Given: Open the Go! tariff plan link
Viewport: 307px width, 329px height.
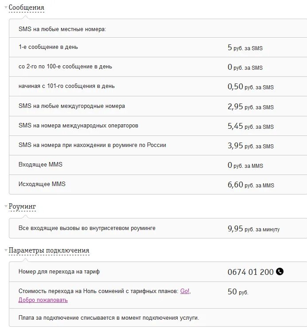Looking at the screenshot, I should (185, 291).
